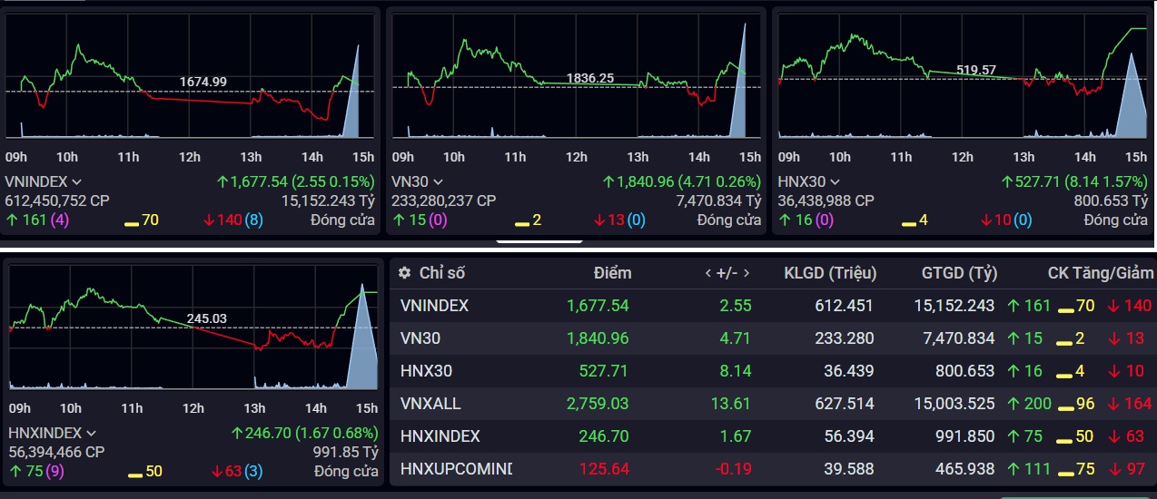Click the green up arrow under the VNINDEX chart
Image resolution: width=1157 pixels, height=499 pixels.
coord(11,220)
